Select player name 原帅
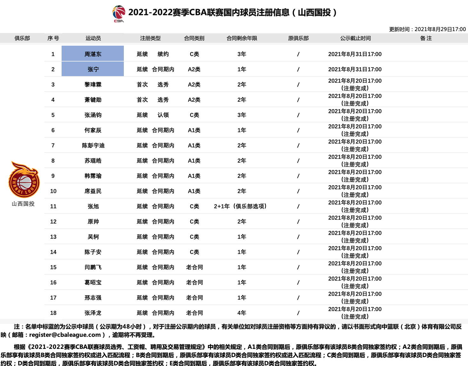The height and width of the screenshot is (366, 468). pos(93,221)
